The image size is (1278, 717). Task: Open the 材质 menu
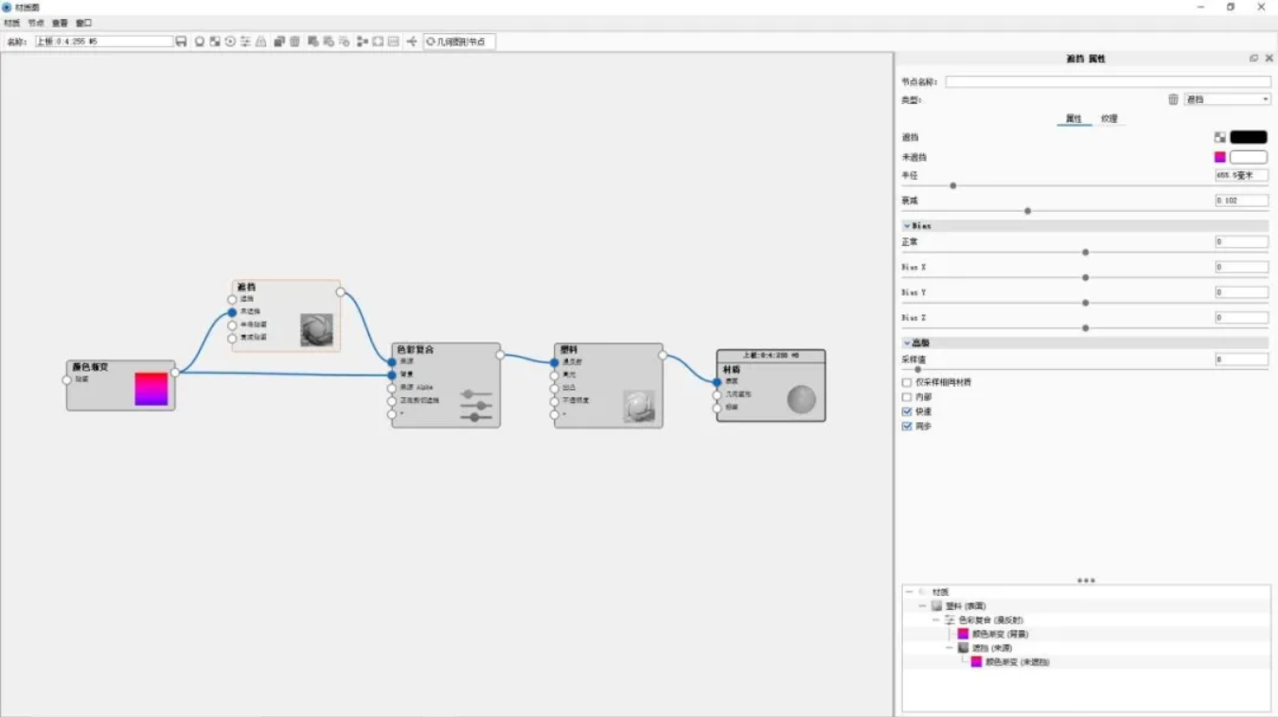(11, 23)
